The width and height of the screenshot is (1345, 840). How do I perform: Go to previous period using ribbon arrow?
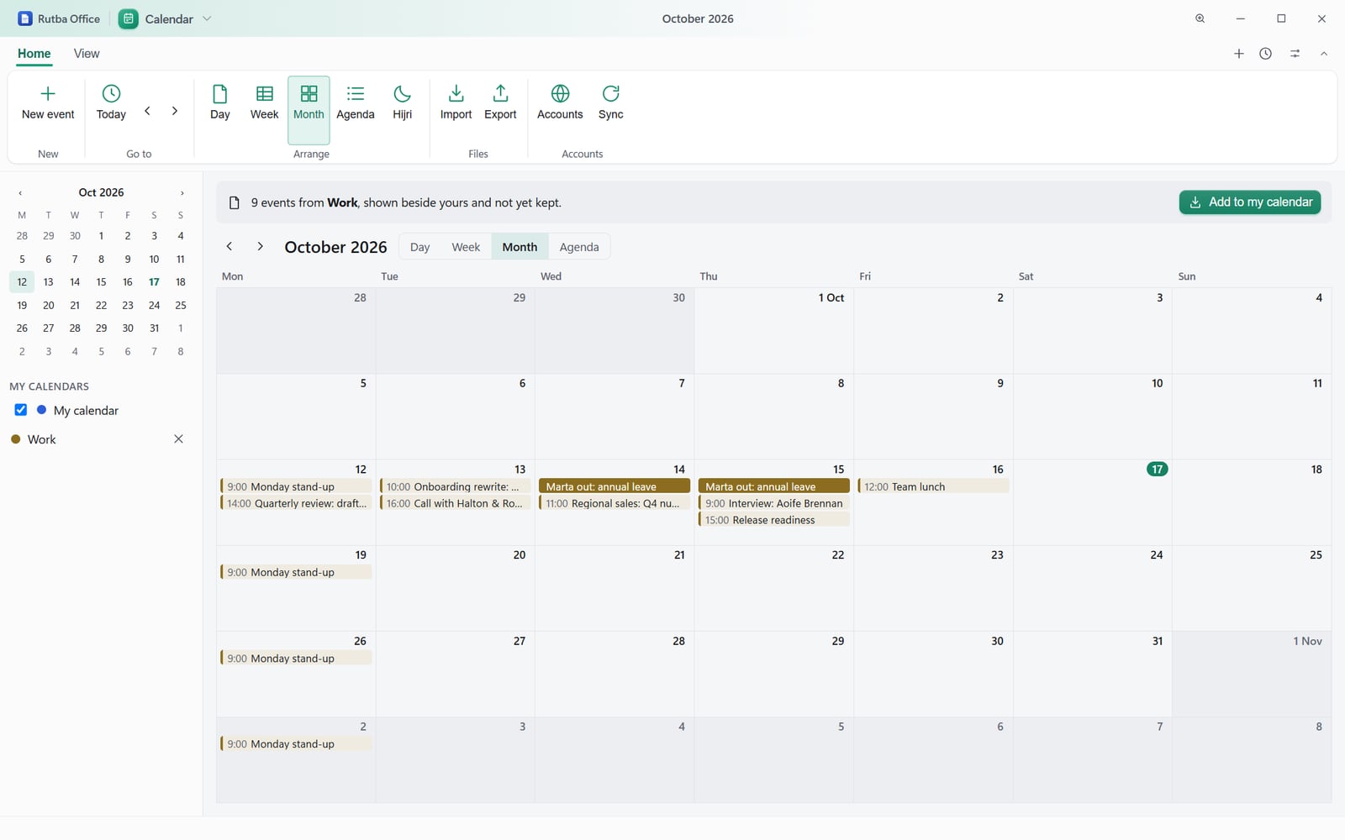pyautogui.click(x=147, y=111)
